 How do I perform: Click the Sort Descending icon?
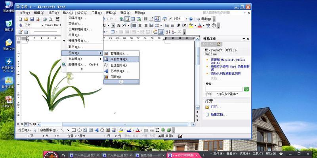coord(174,32)
